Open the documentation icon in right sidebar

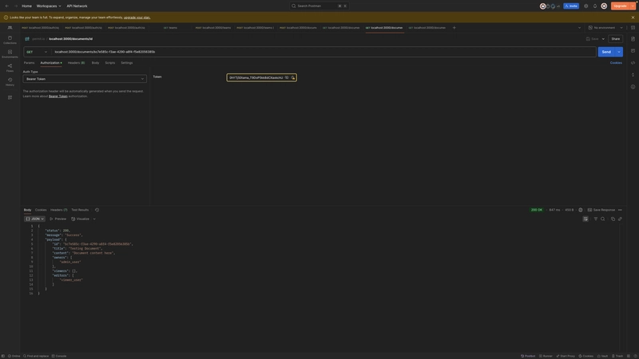click(633, 39)
